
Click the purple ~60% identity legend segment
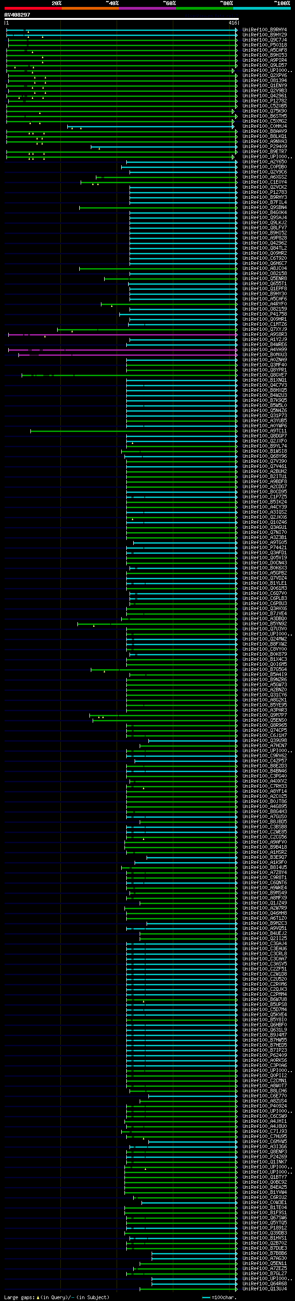[148, 8]
